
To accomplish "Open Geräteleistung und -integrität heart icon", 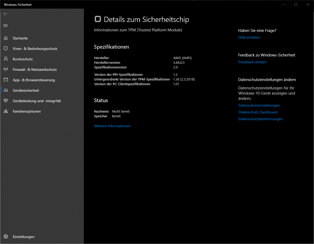I will pos(6,101).
